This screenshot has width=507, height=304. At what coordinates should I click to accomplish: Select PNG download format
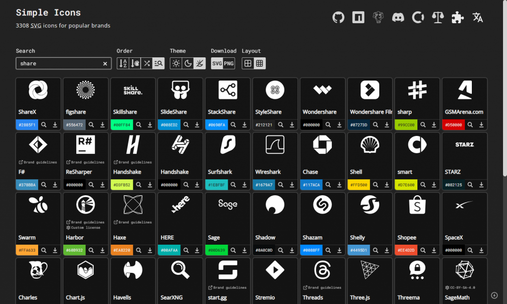[x=229, y=63]
